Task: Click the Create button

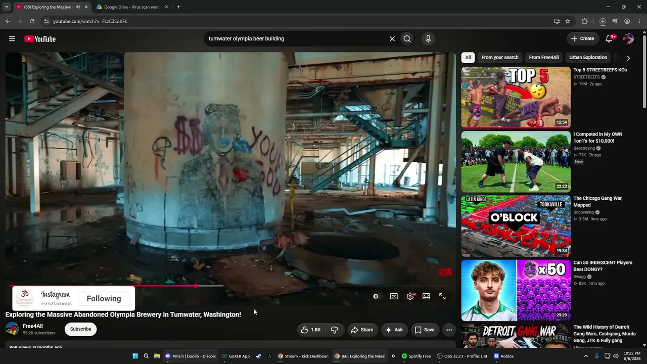Action: 582,39
